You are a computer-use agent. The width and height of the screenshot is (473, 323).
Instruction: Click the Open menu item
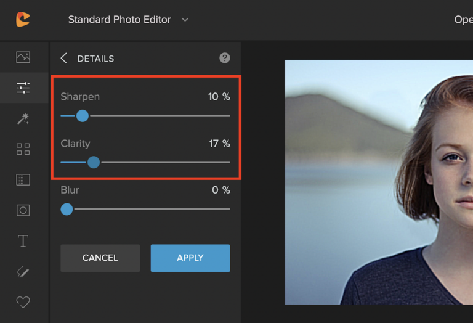[463, 20]
